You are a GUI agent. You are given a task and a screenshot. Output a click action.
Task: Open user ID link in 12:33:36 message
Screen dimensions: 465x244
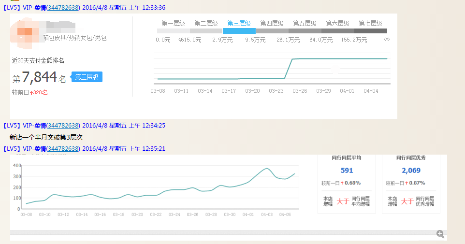(x=64, y=8)
